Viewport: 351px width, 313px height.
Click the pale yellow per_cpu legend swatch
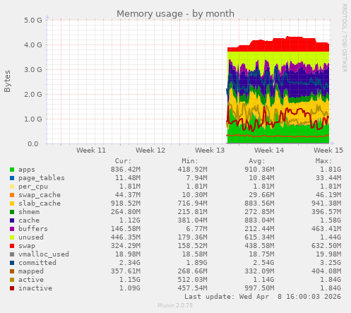click(12, 187)
